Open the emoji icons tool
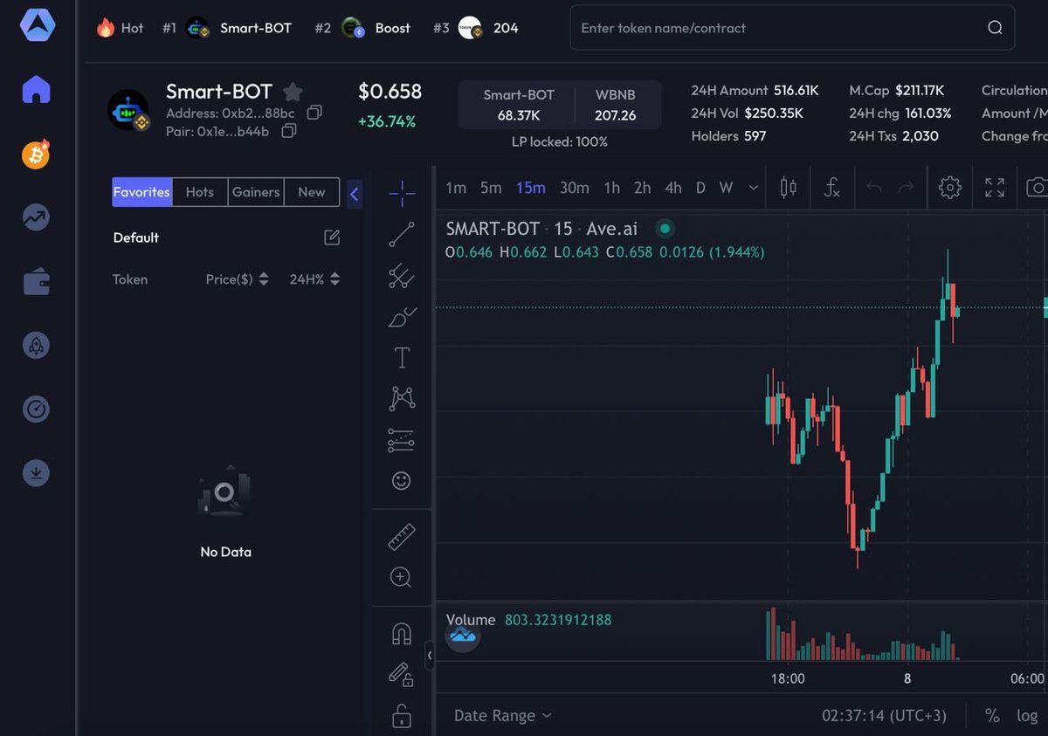The width and height of the screenshot is (1048, 736). pos(402,480)
